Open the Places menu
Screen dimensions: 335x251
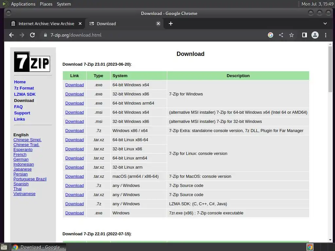click(46, 4)
